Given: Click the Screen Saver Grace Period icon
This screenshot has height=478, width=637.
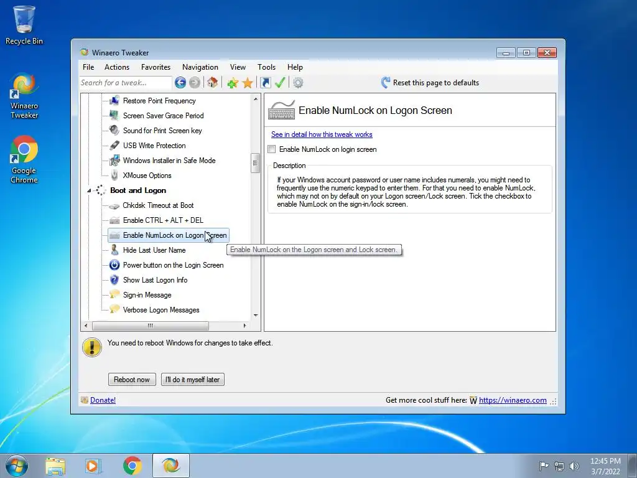Looking at the screenshot, I should (114, 115).
